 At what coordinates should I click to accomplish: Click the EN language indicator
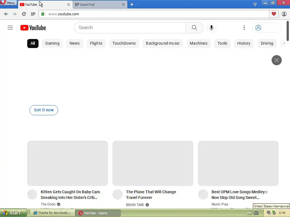249,213
